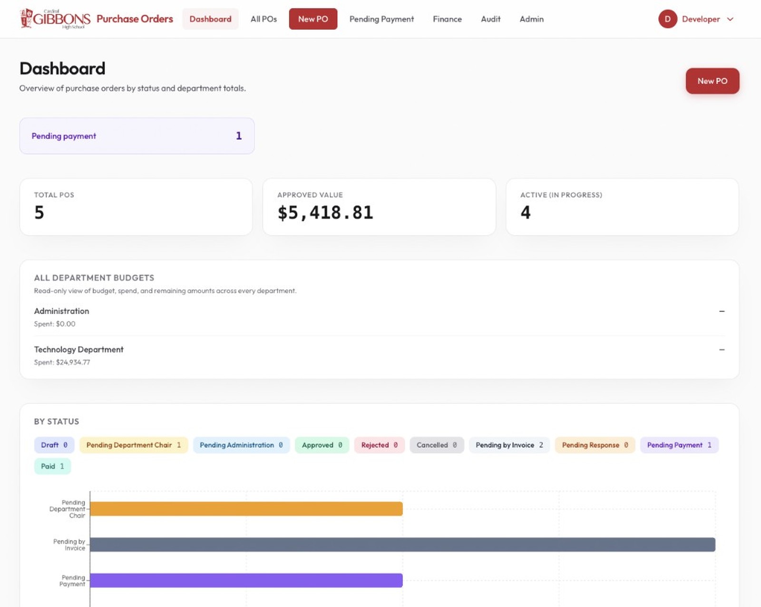This screenshot has height=607, width=761.
Task: Click the 'ALL DEPARTMENT BUDGETS' heading
Action: 94,278
